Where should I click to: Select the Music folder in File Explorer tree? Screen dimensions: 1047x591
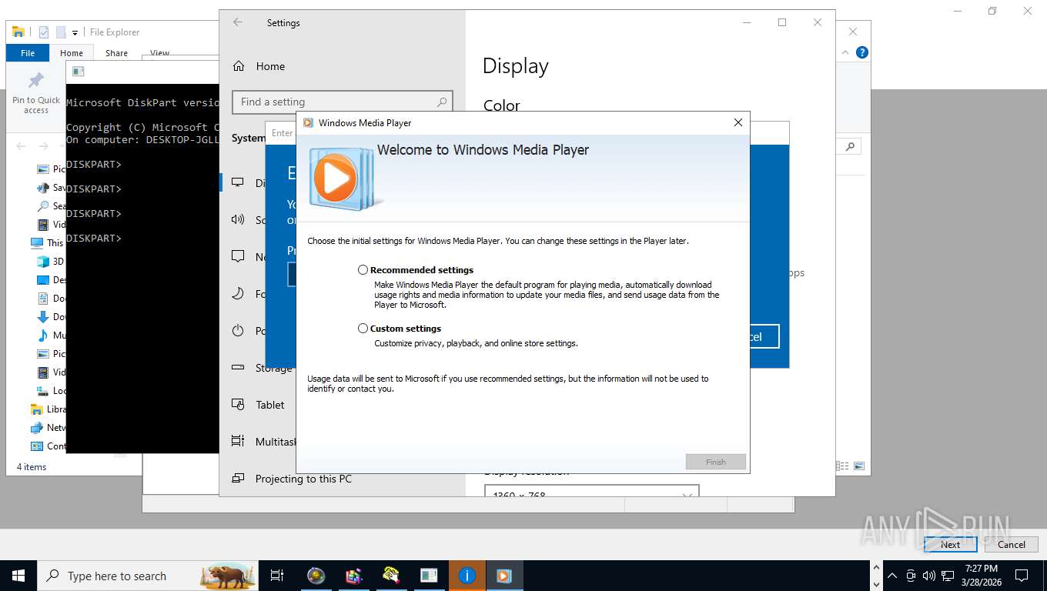(x=51, y=336)
